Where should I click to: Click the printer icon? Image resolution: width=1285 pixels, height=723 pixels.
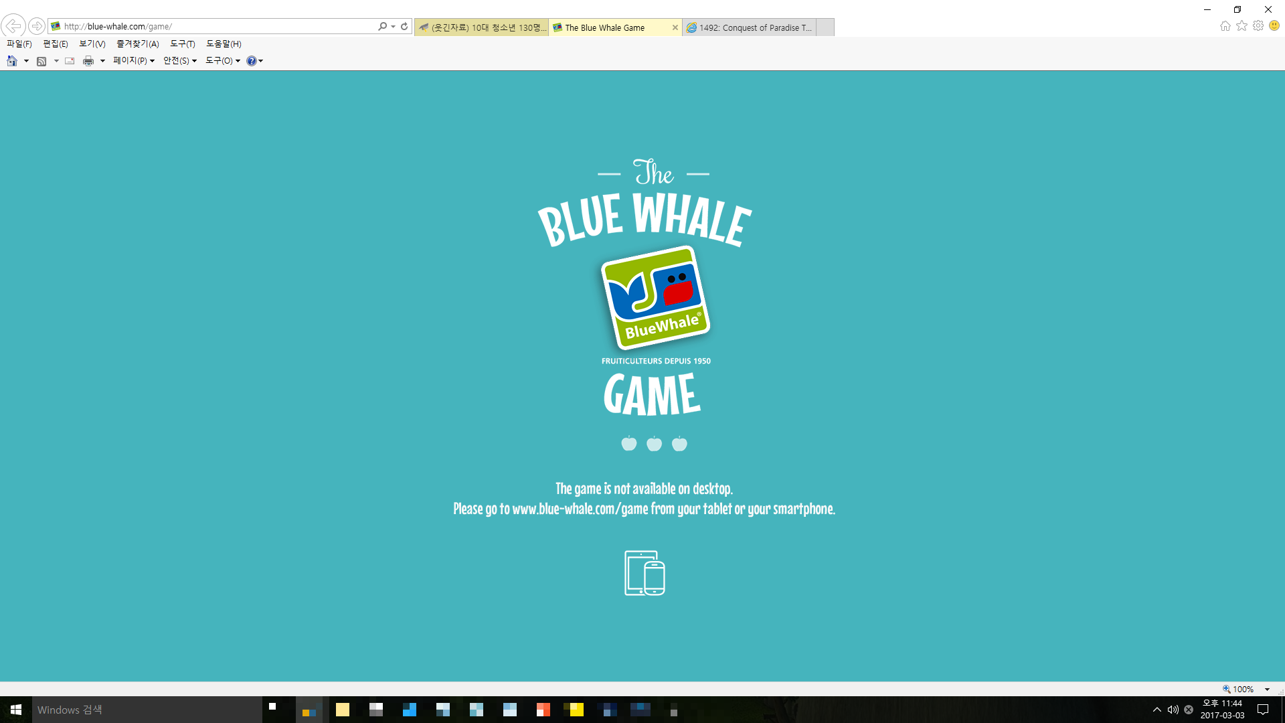coord(88,61)
